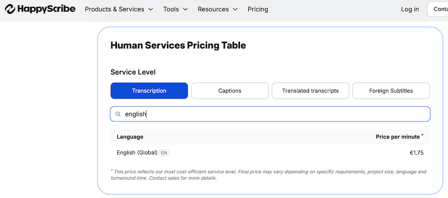The width and height of the screenshot is (448, 198).
Task: Click the €1.75 price value
Action: (x=416, y=153)
